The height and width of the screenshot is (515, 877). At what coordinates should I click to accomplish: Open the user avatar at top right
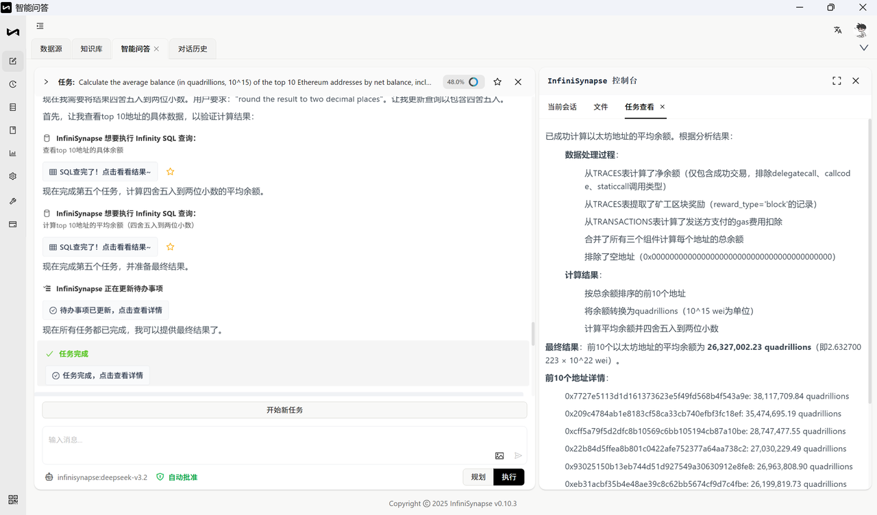pyautogui.click(x=861, y=30)
